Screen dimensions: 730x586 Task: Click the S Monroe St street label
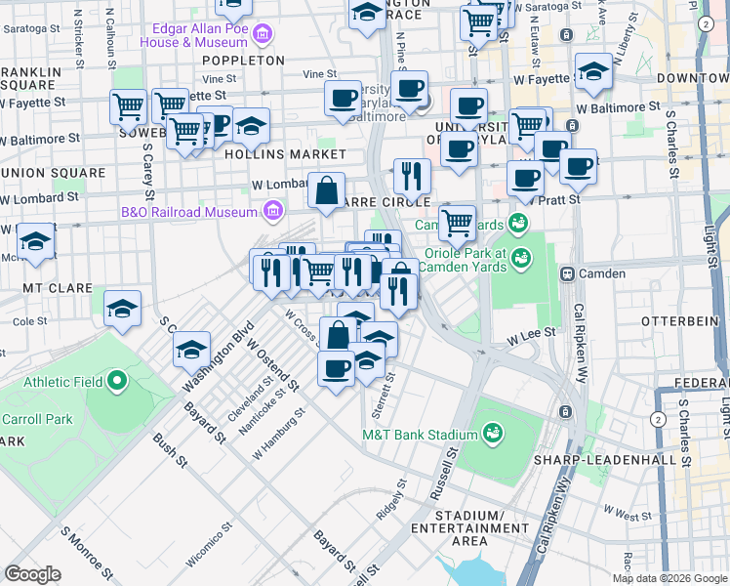pyautogui.click(x=87, y=553)
